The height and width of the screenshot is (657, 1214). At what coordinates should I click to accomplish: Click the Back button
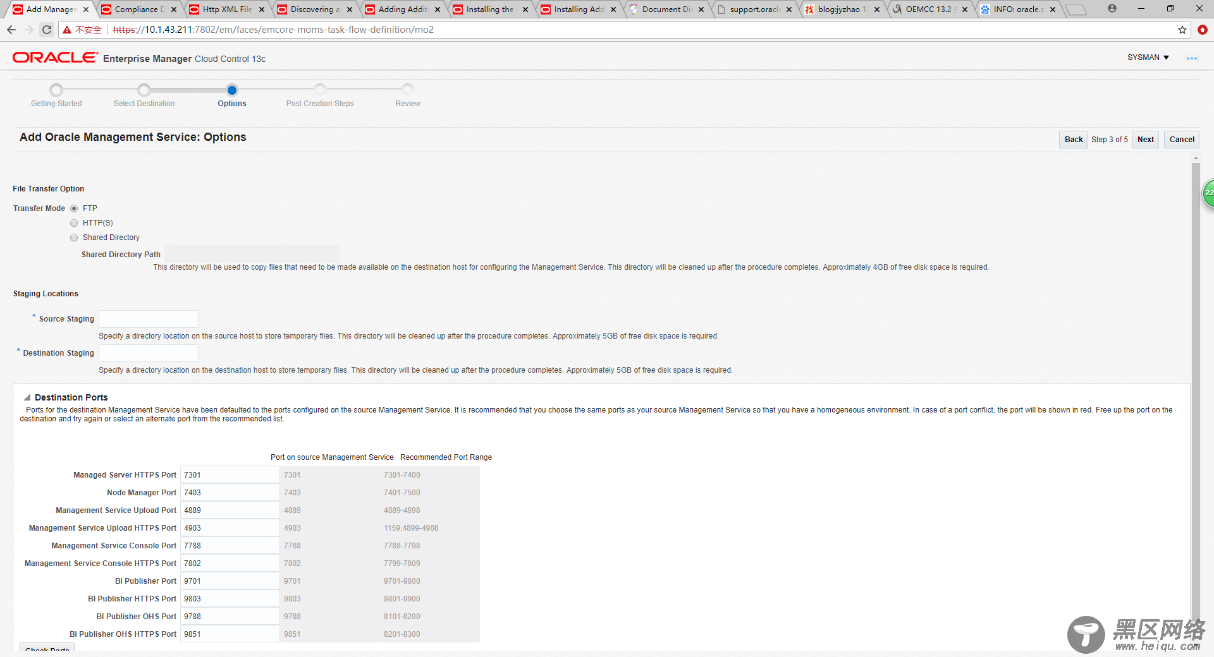tap(1074, 140)
